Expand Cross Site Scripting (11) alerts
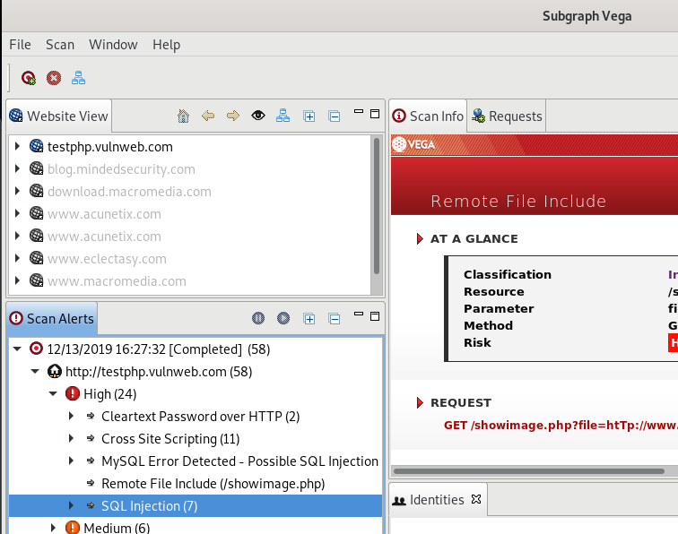Screen dimensions: 678x534 point(72,438)
